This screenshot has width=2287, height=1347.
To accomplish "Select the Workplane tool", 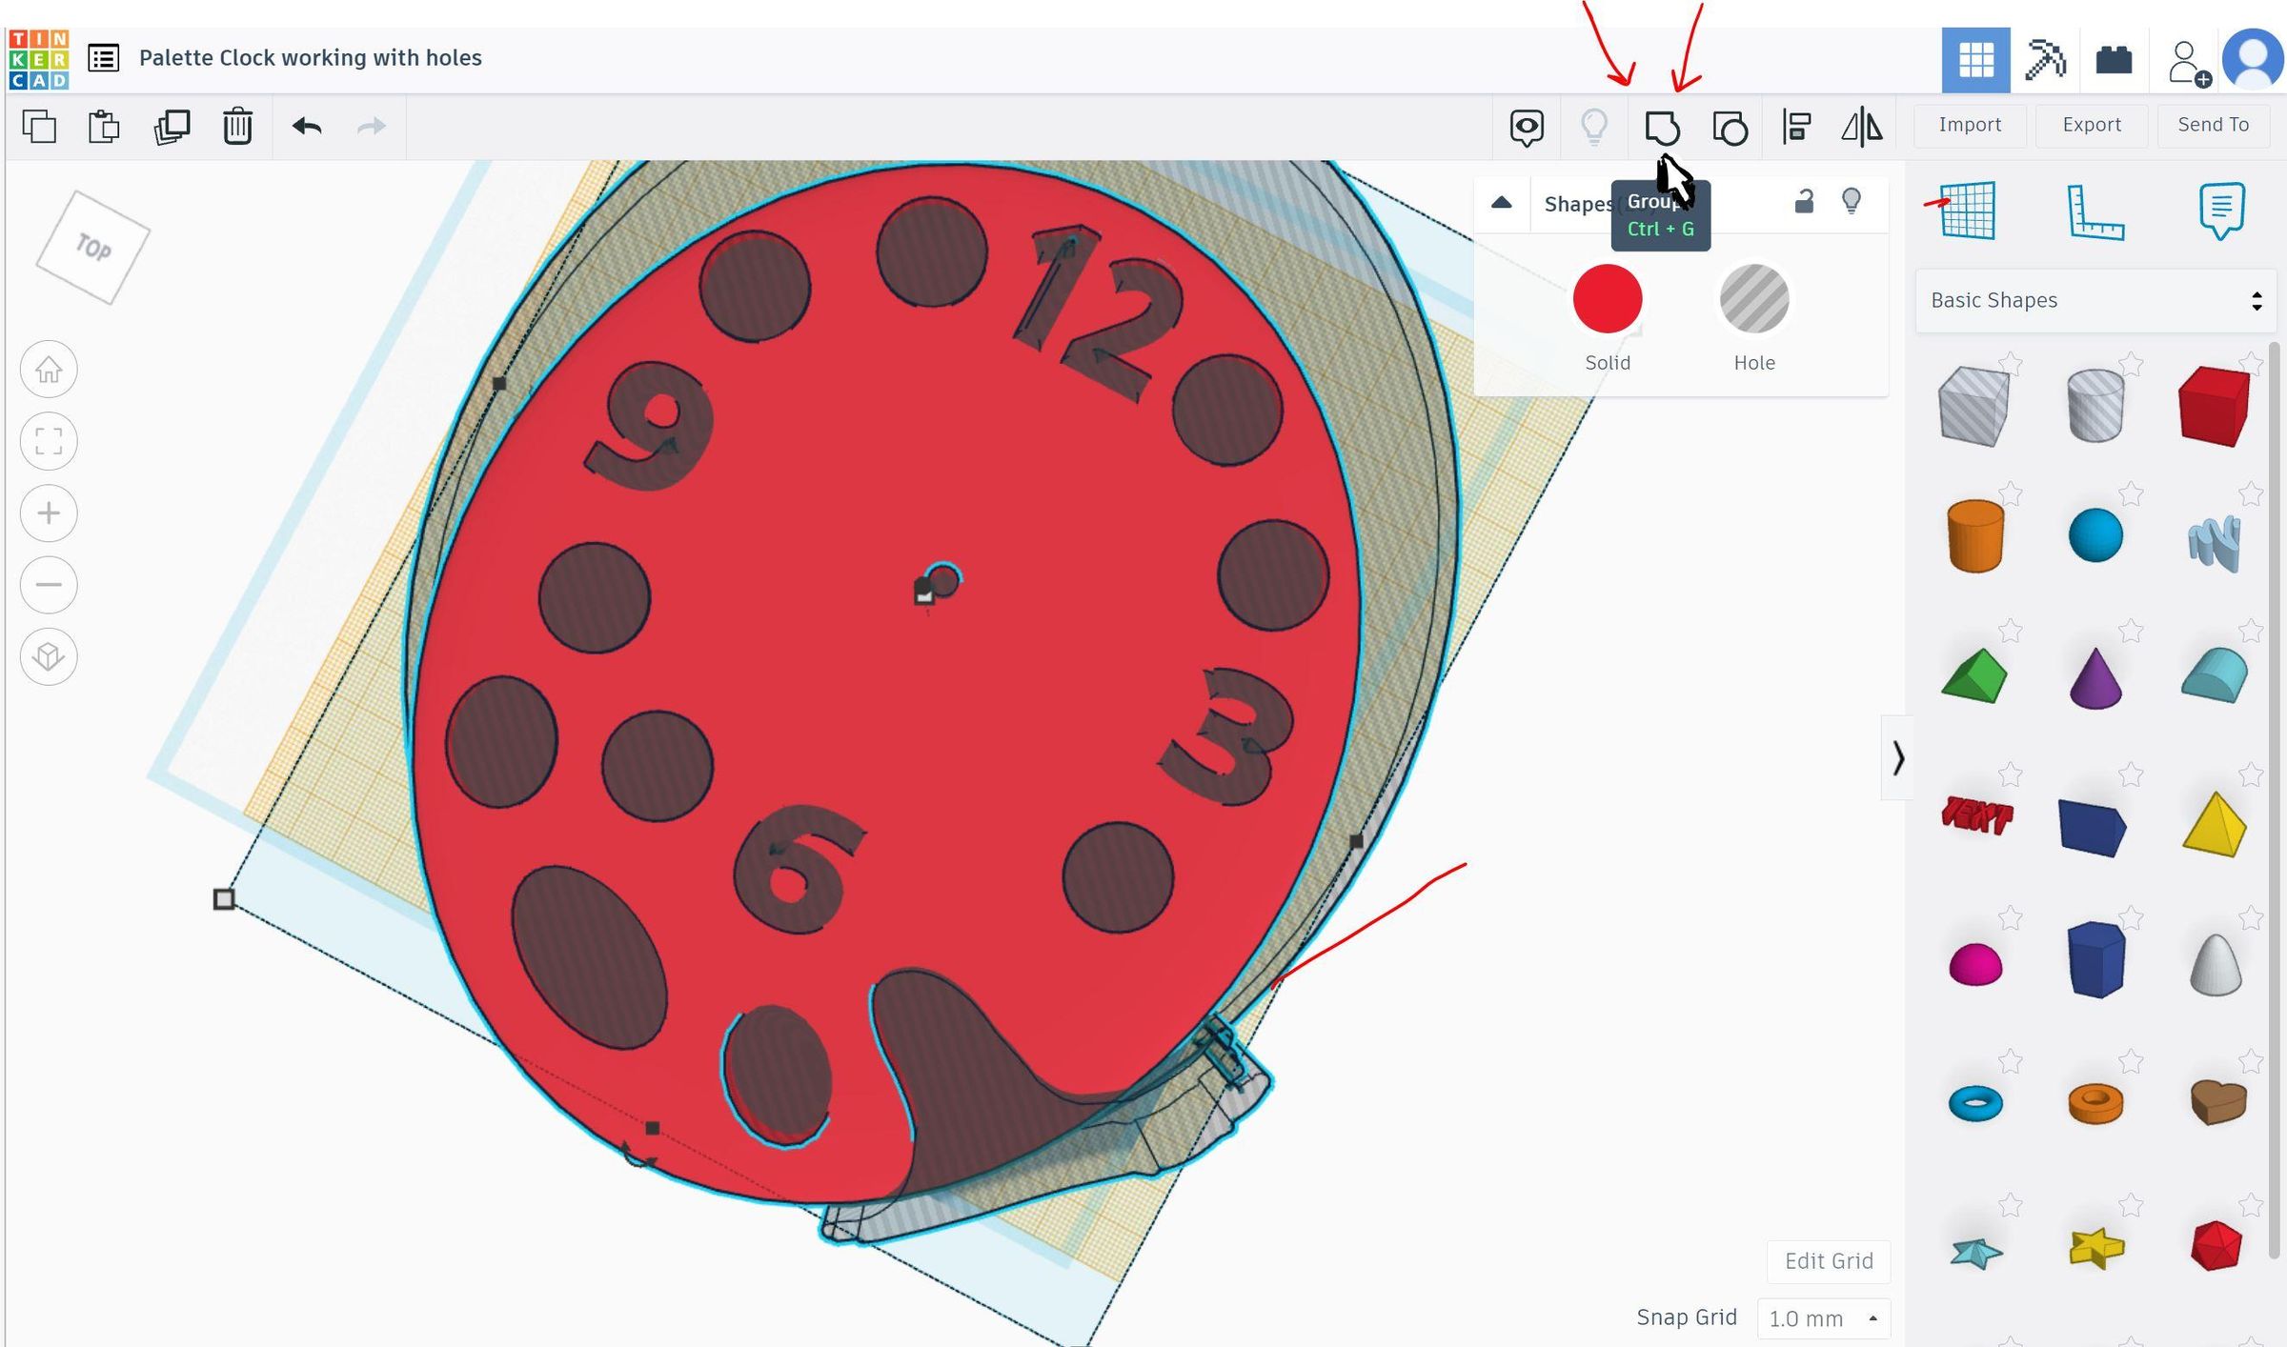I will point(1968,211).
